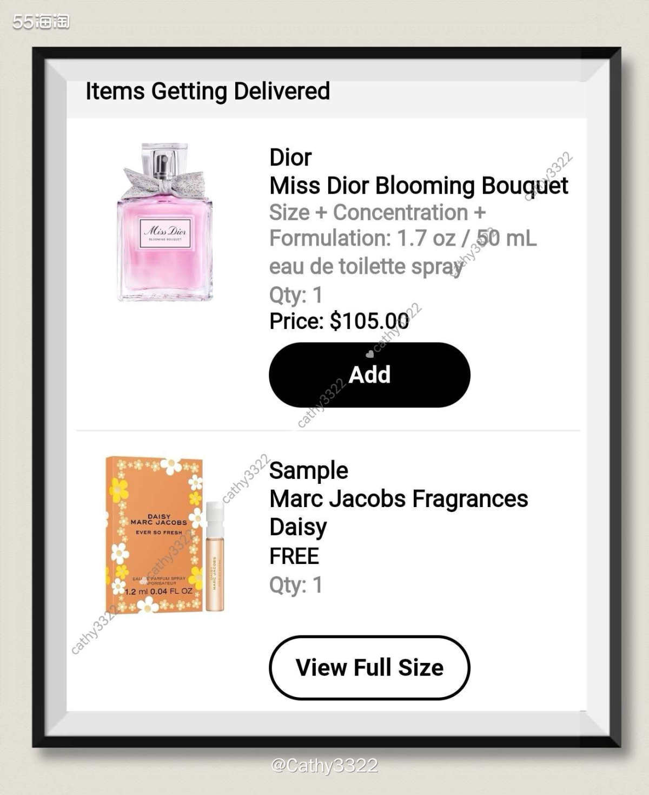Click the Price: $105.00 text

click(x=339, y=321)
